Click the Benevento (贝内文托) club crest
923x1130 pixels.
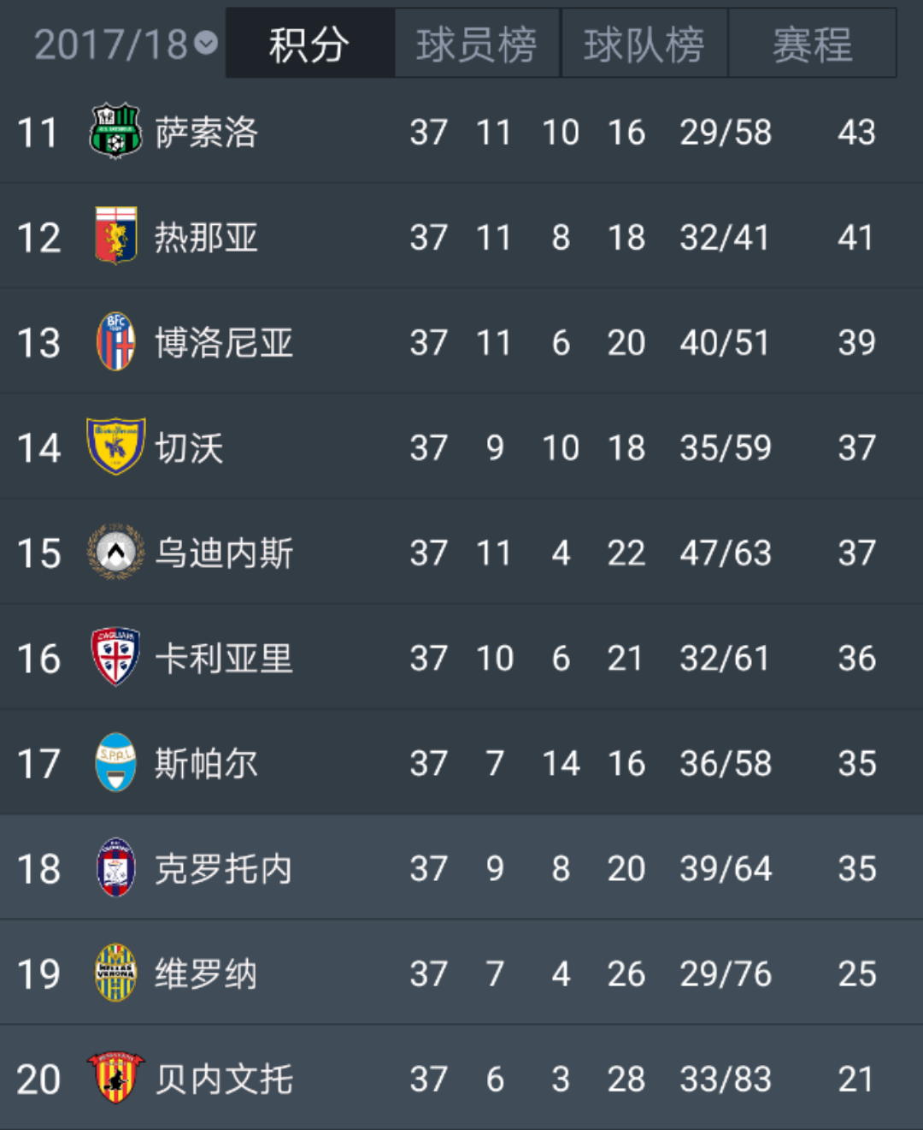click(115, 1078)
